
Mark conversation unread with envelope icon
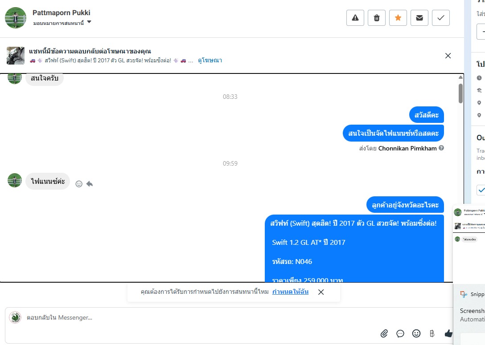tap(419, 18)
